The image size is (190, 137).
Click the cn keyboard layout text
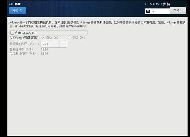[x=152, y=11]
